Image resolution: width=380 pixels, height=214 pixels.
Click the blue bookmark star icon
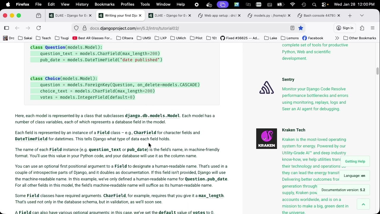(x=301, y=28)
